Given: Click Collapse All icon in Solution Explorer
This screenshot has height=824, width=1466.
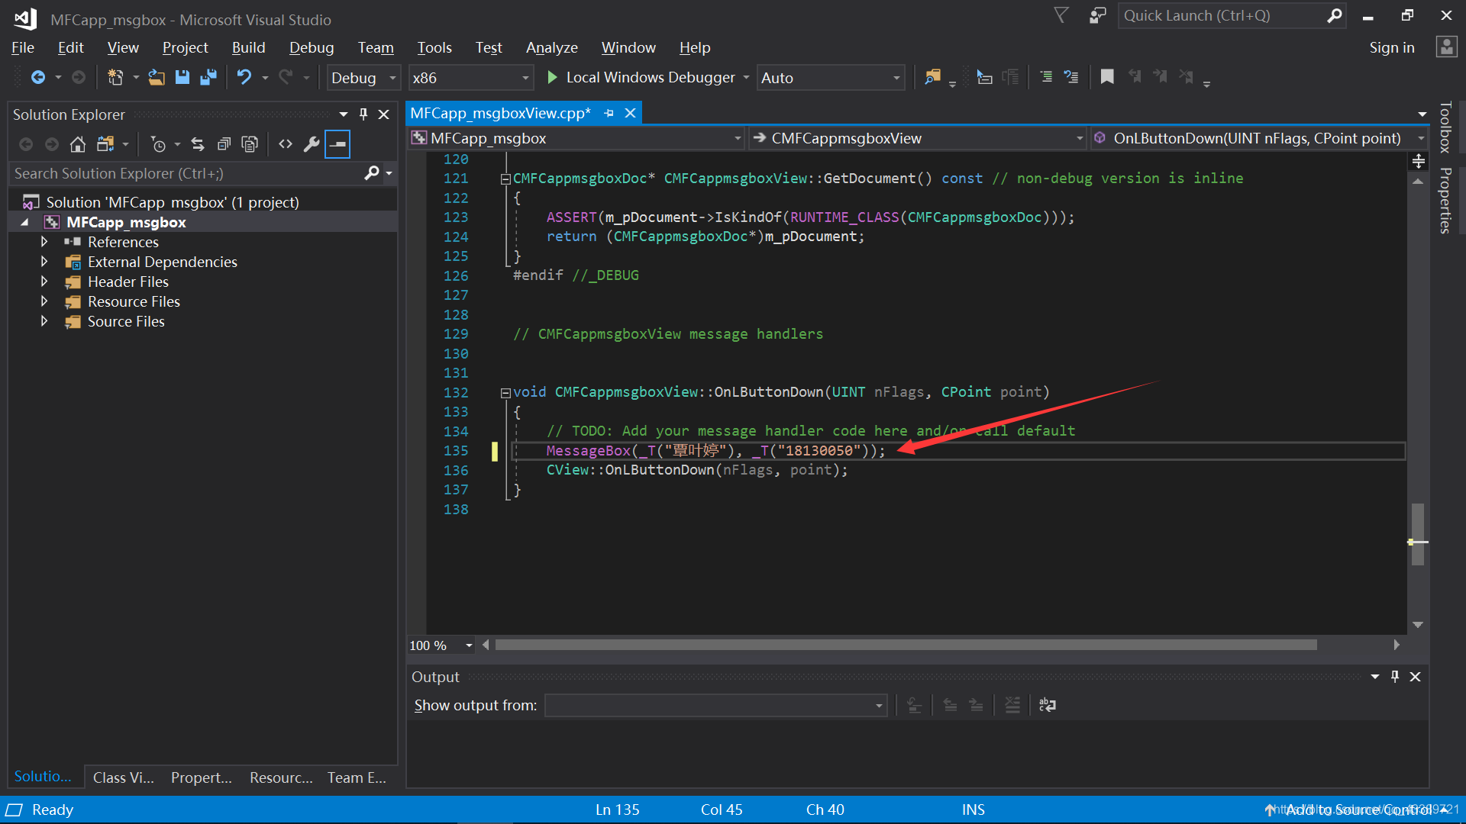Looking at the screenshot, I should [x=224, y=144].
